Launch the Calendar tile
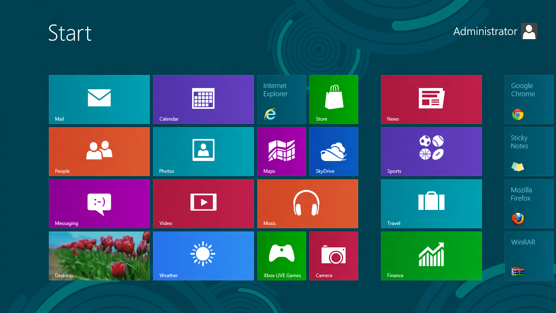 coord(203,99)
